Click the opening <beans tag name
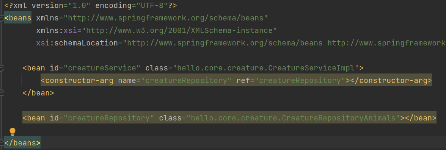Screen dimensions: 446x150 coord(18,18)
